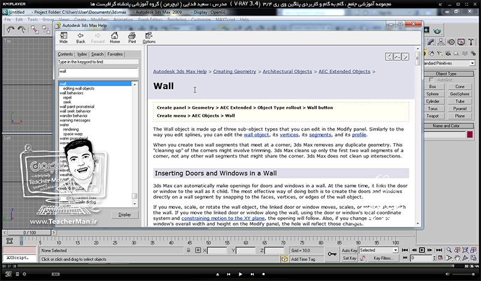Click the Zoom magnifier viewport tool
Image resolution: width=481 pixels, height=281 pixels.
coord(449,250)
